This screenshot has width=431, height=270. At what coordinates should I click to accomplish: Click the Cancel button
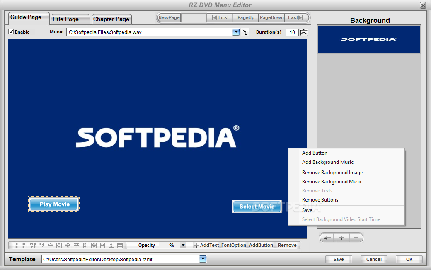374,259
